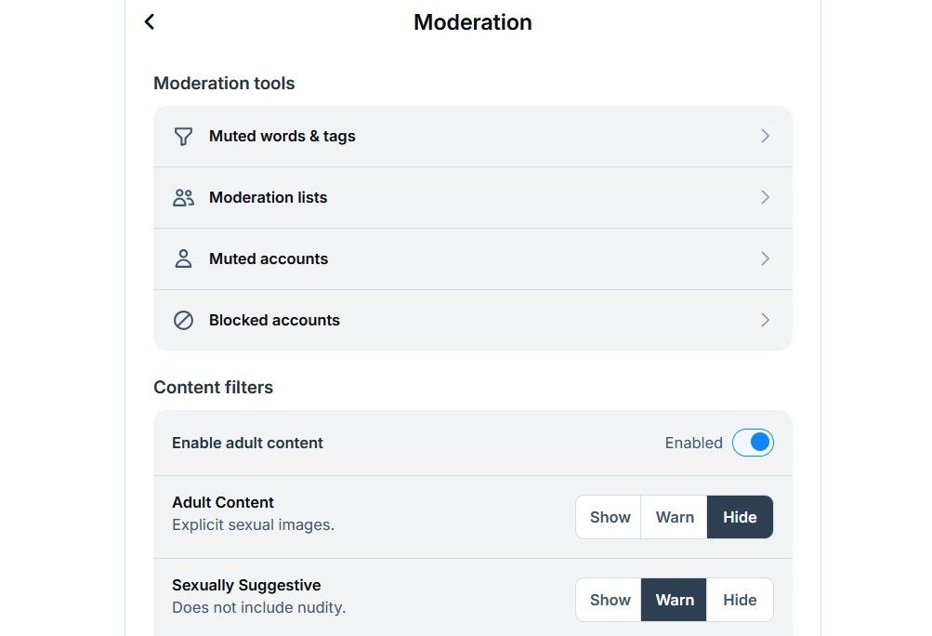Click the people icon for Moderation lists
932x636 pixels.
pos(183,197)
